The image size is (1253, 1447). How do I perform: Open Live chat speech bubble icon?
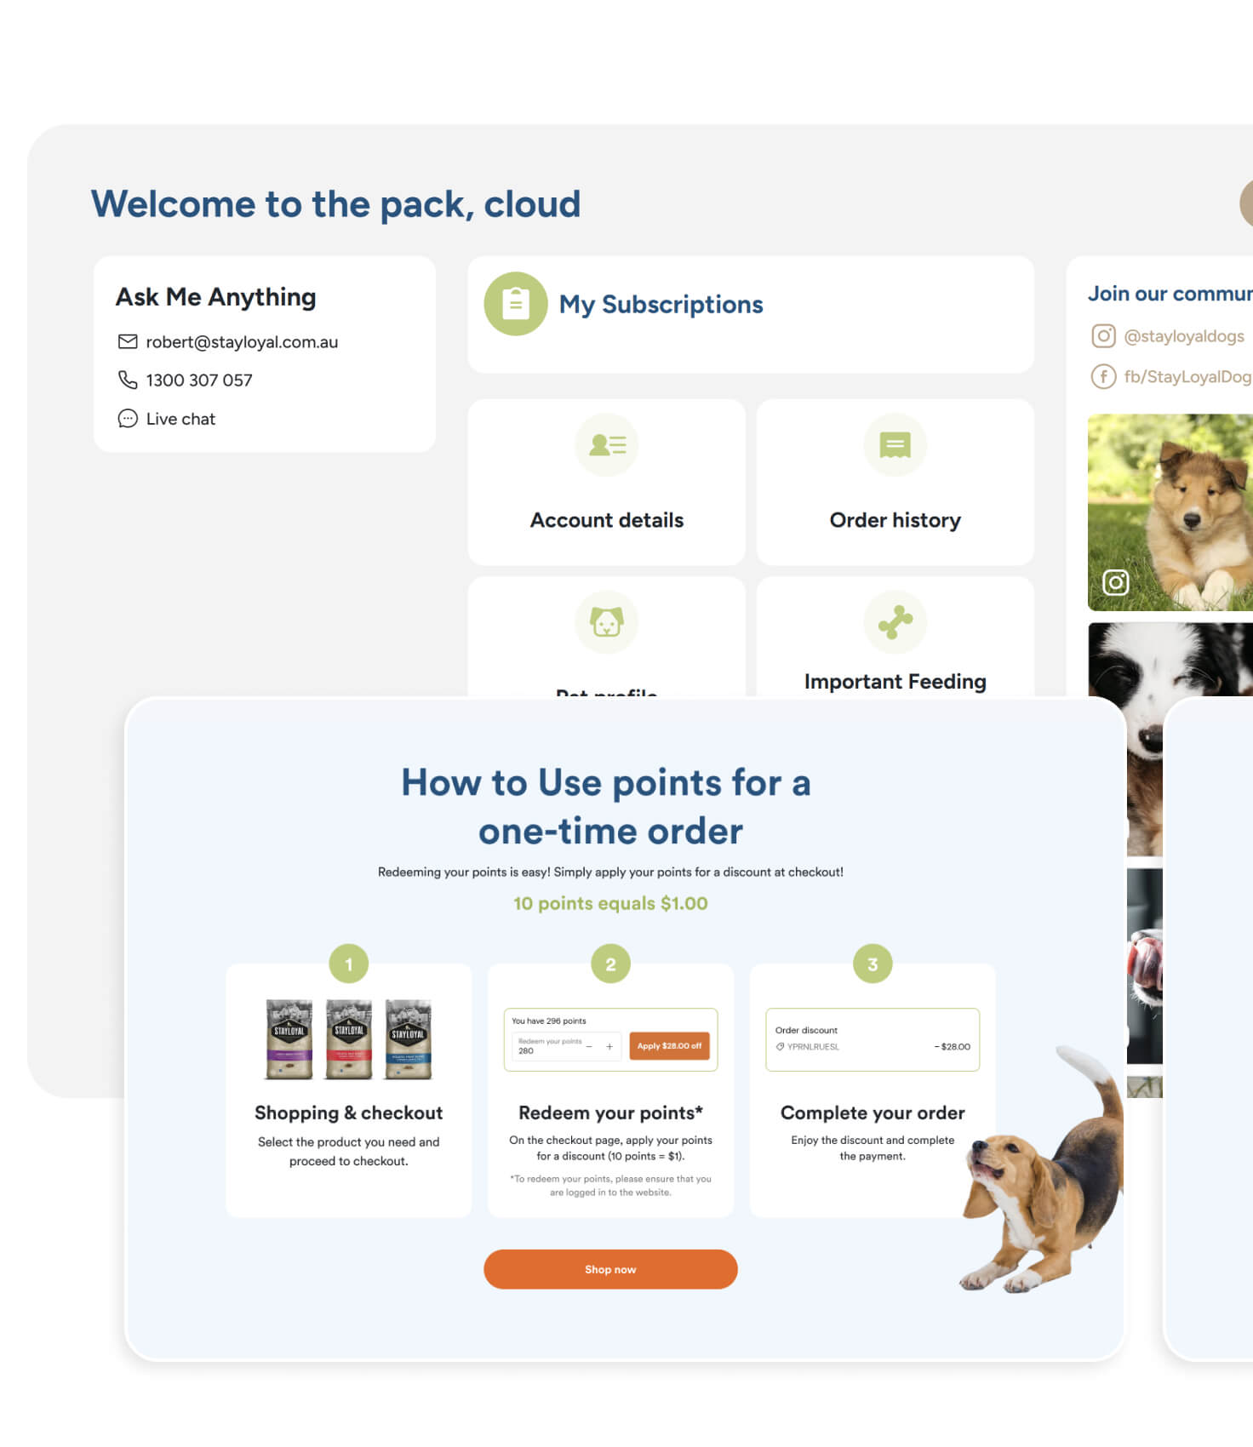coord(128,418)
